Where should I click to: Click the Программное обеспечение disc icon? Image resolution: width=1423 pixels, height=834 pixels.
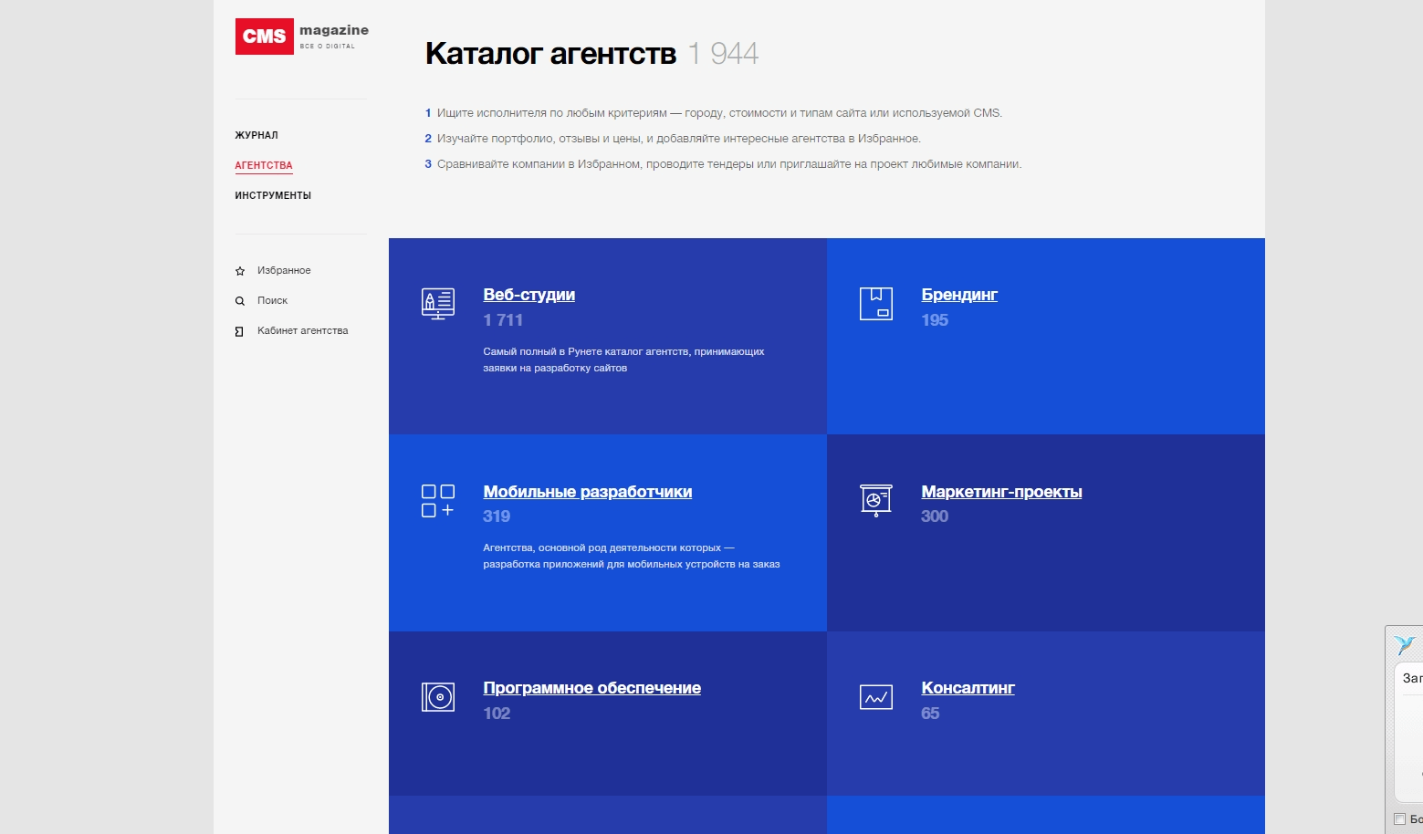pos(438,697)
